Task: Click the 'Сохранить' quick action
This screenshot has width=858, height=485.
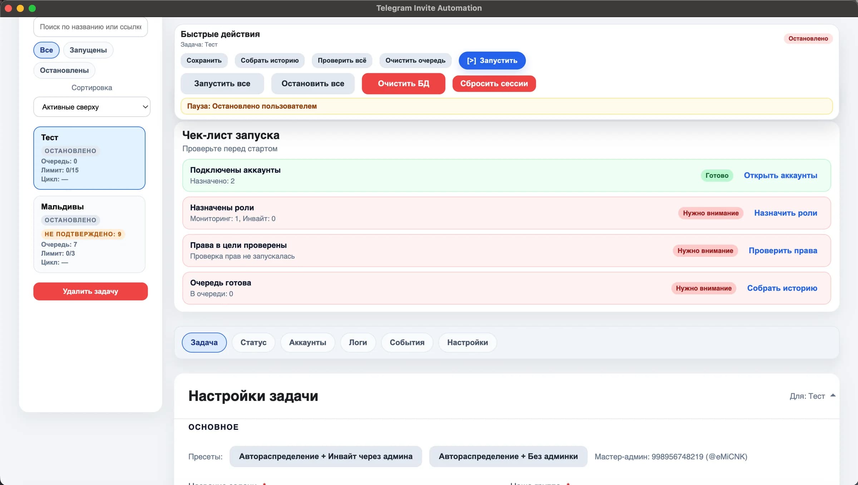Action: (204, 60)
